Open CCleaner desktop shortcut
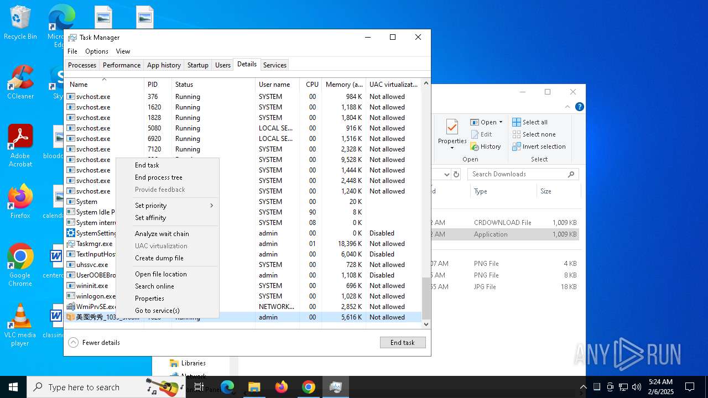Screen dimensions: 708x398 coord(20,82)
